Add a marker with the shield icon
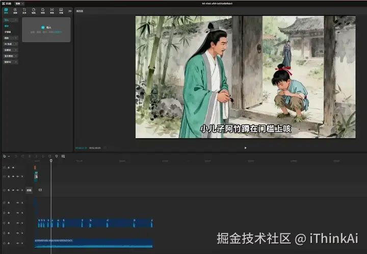This screenshot has height=254, width=367. coord(57,156)
